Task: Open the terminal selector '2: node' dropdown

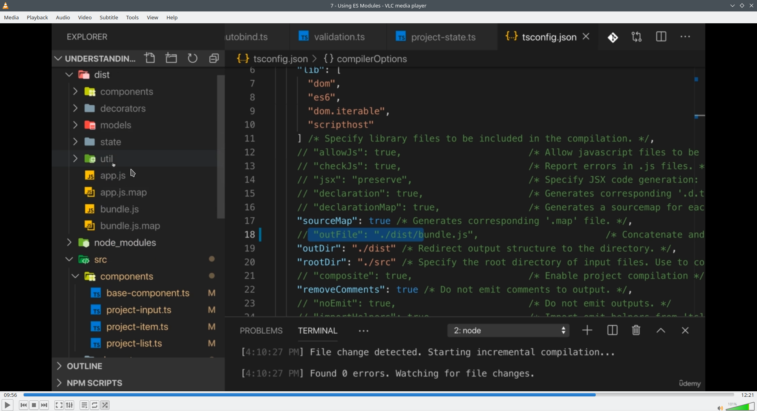Action: pyautogui.click(x=509, y=331)
